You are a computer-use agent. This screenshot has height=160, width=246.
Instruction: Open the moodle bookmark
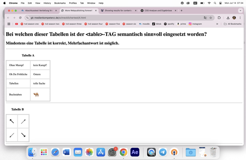point(144,24)
